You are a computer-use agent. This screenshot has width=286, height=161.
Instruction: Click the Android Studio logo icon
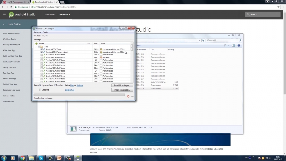[11, 14]
